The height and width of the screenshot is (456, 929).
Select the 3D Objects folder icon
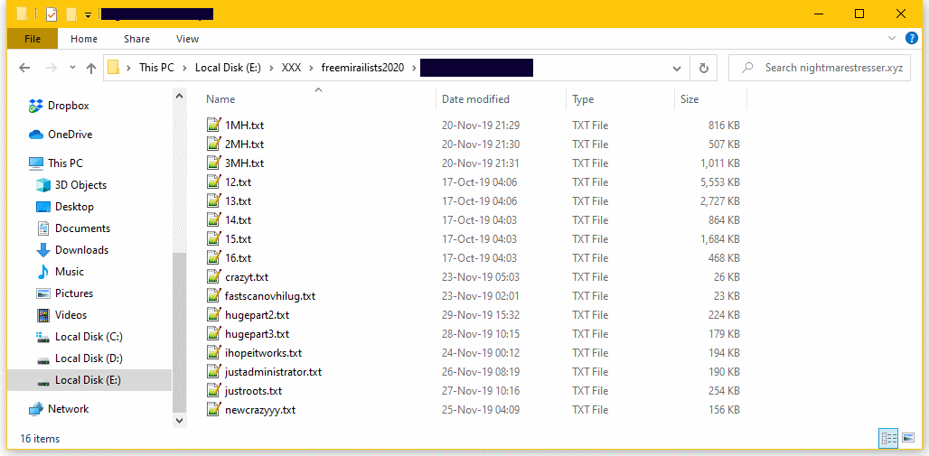pyautogui.click(x=43, y=185)
